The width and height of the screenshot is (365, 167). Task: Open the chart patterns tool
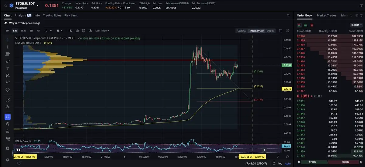coord(8,75)
